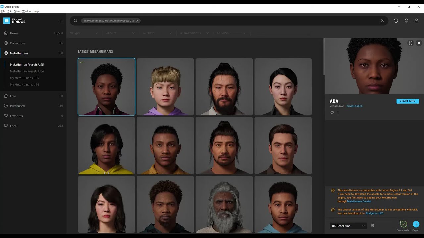This screenshot has width=424, height=238.
Task: Open Favorites in the sidebar
Action: point(33,116)
